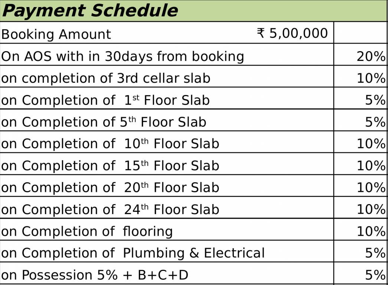This screenshot has height=285, width=388.
Task: Select the 5th Floor Slab row label
Action: [104, 122]
